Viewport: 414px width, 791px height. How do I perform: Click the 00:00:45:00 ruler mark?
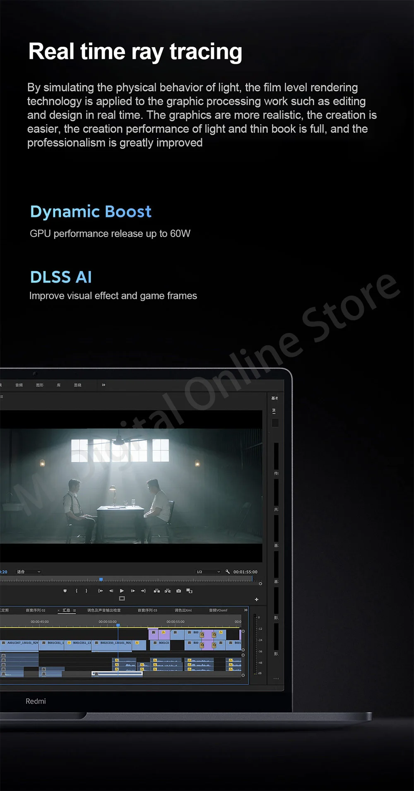[x=40, y=622]
